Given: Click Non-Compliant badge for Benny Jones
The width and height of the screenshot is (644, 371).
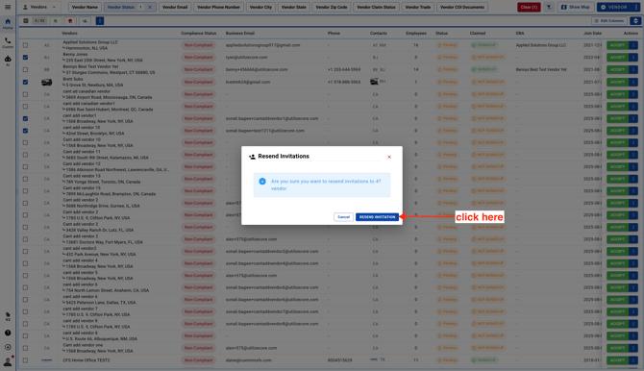Looking at the screenshot, I should point(198,58).
